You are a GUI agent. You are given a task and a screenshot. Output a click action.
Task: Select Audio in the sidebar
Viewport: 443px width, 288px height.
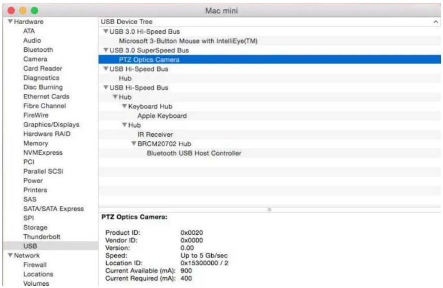[32, 40]
